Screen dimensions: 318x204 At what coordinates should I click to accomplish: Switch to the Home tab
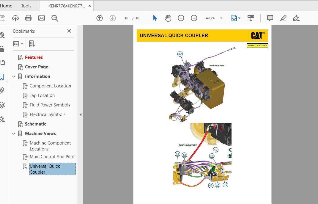6,6
